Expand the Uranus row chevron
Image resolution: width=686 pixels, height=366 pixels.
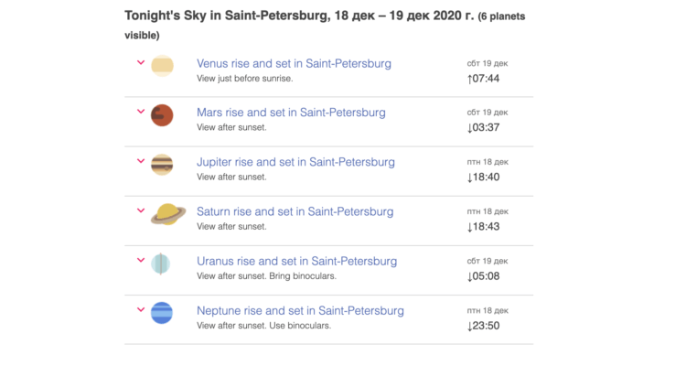click(141, 260)
